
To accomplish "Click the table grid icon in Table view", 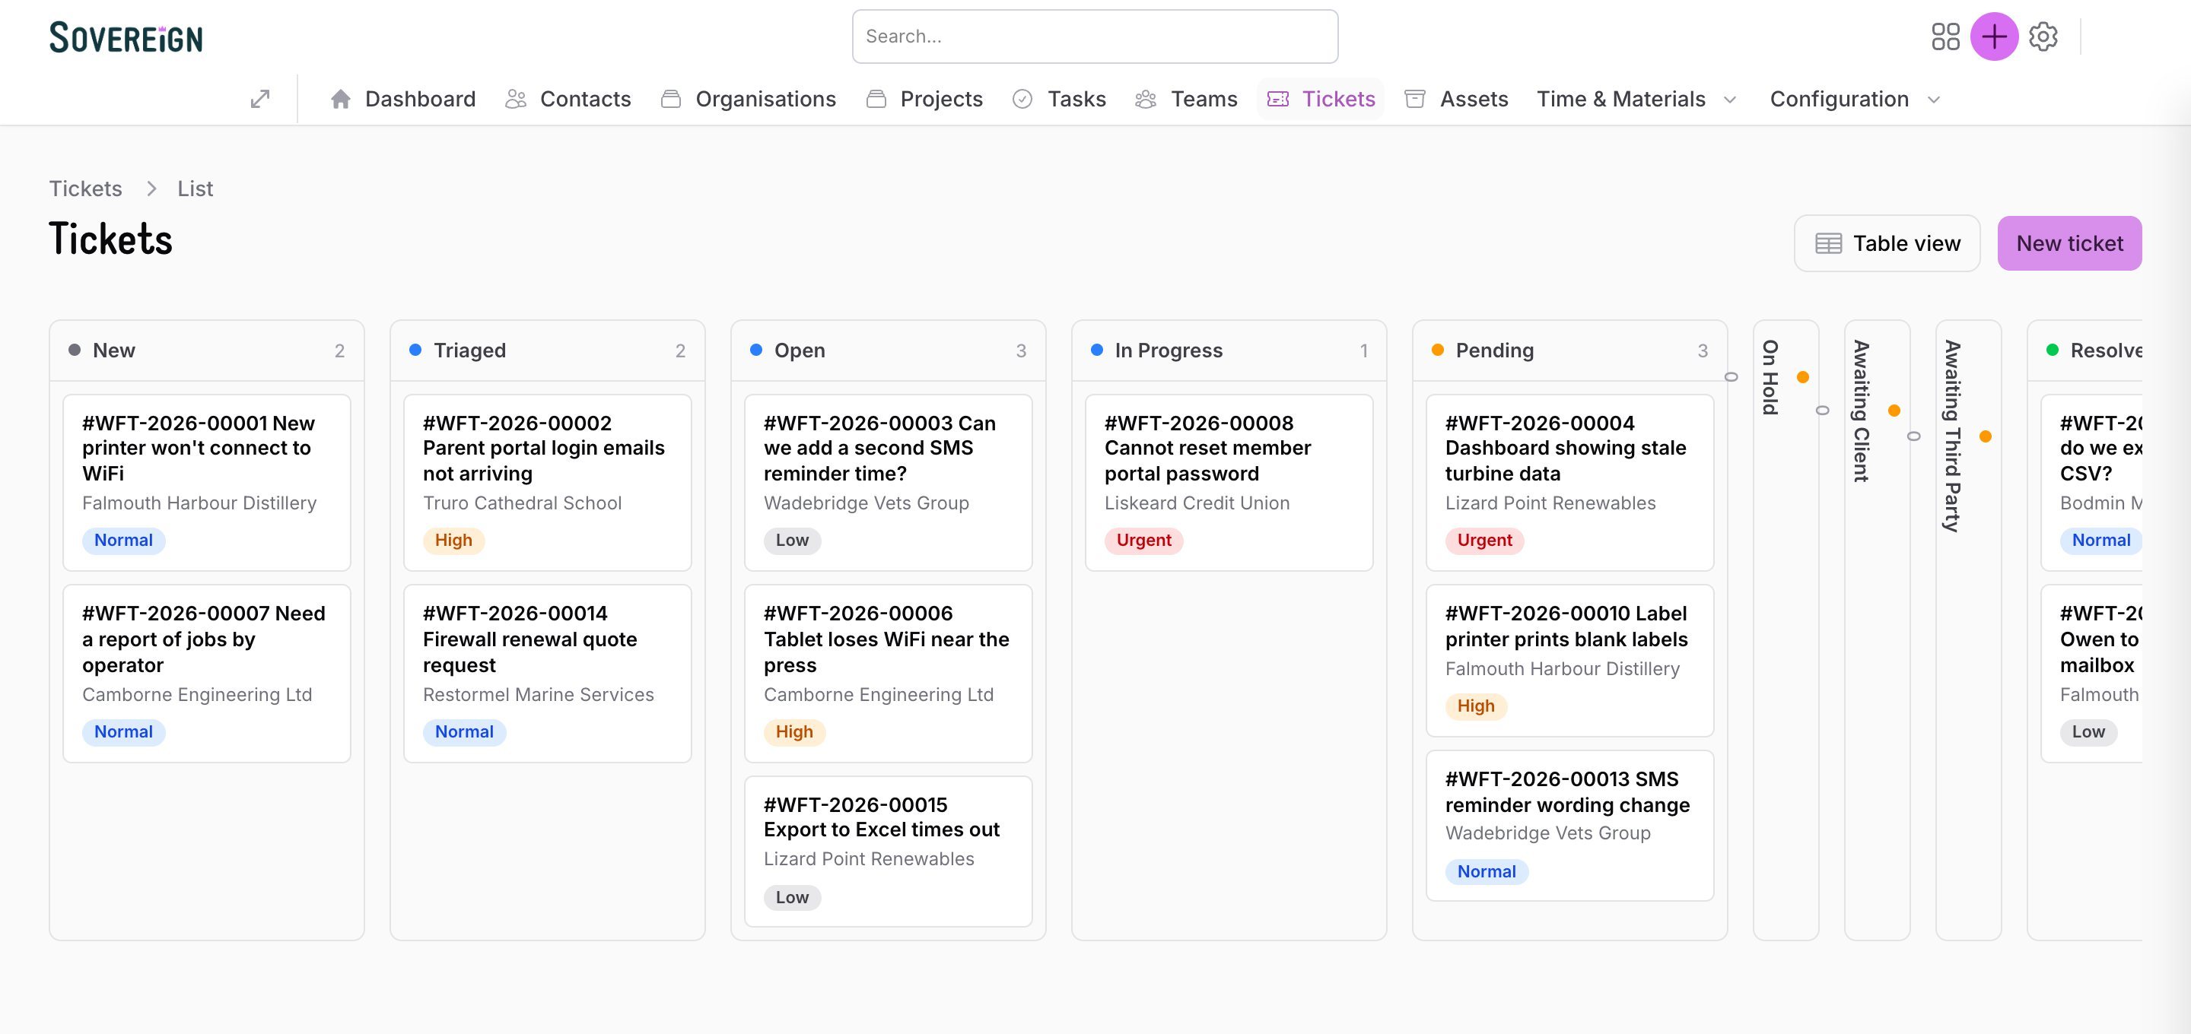I will 1828,244.
